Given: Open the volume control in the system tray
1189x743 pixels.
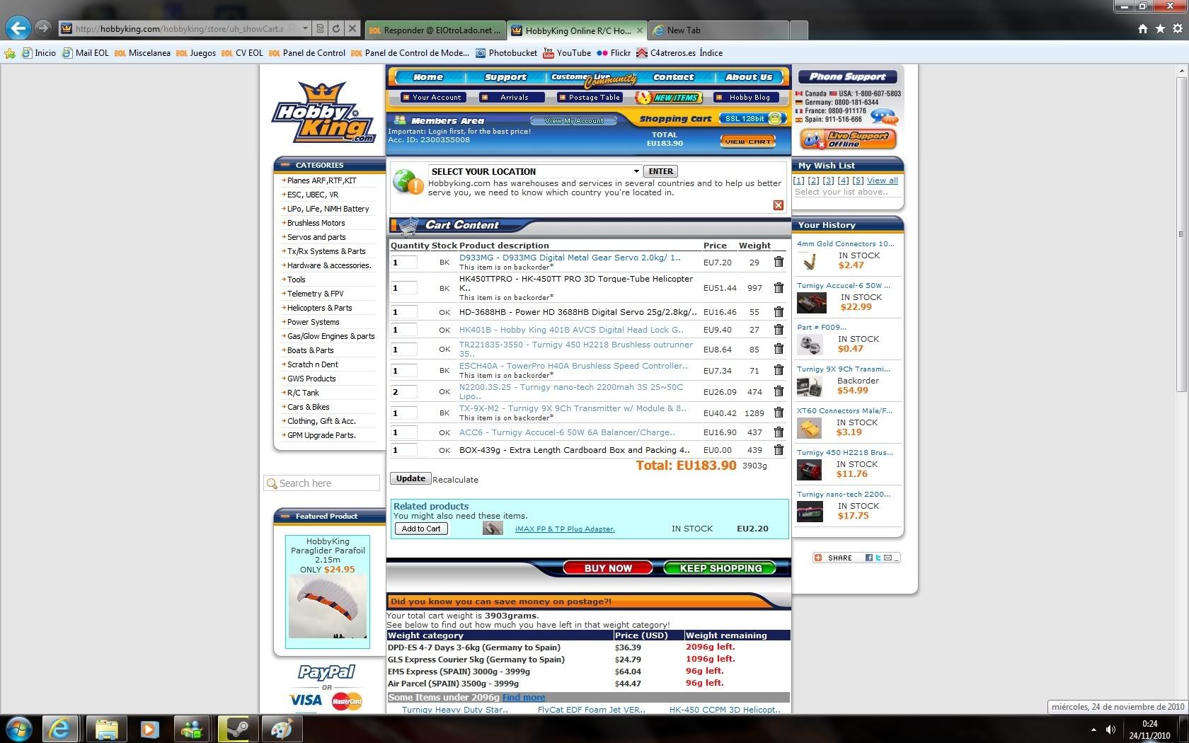Looking at the screenshot, I should (x=1110, y=730).
